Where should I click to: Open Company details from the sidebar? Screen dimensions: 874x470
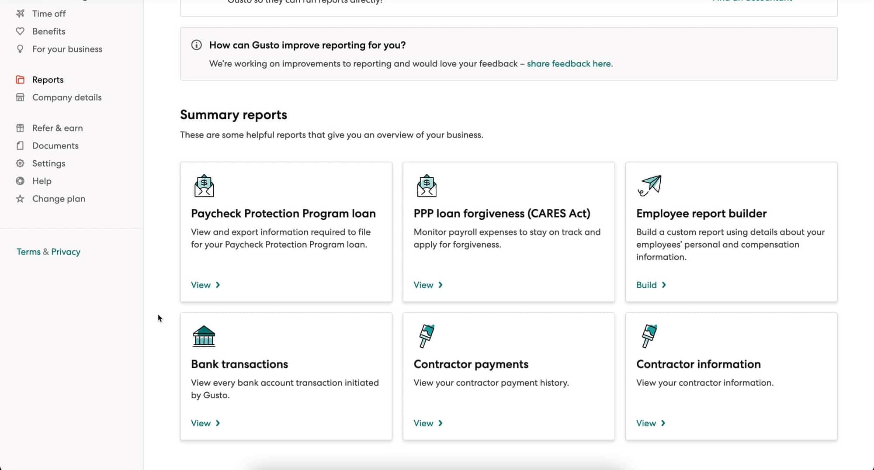67,97
